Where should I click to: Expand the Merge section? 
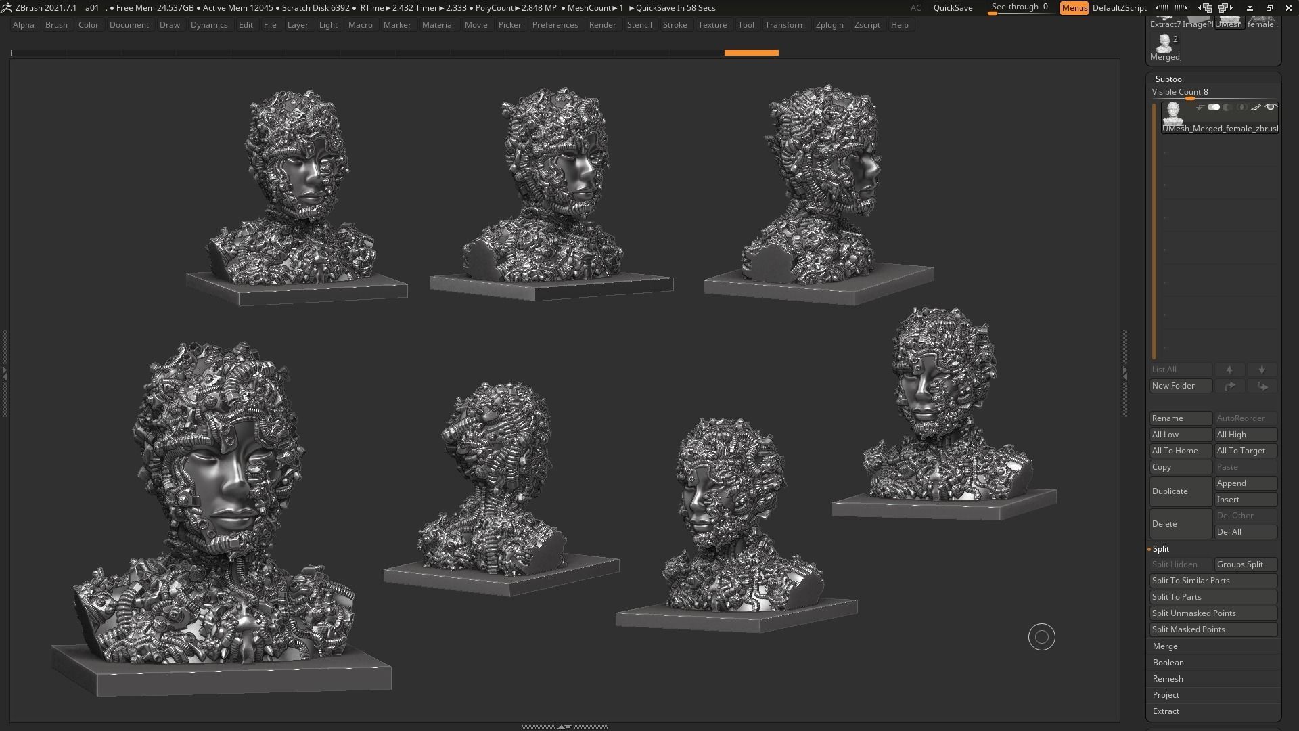1165,646
